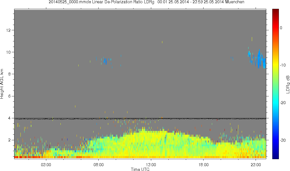Click the height tick label 4

point(9,118)
